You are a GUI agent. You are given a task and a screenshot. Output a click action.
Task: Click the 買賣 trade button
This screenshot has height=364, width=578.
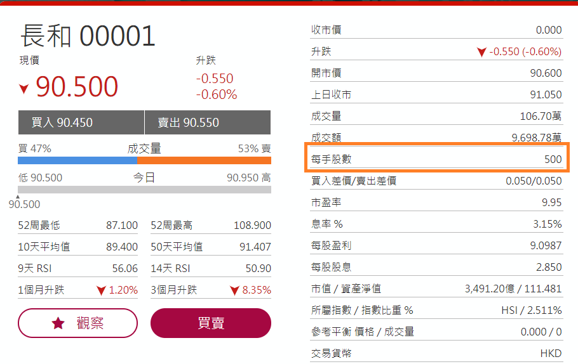[211, 323]
